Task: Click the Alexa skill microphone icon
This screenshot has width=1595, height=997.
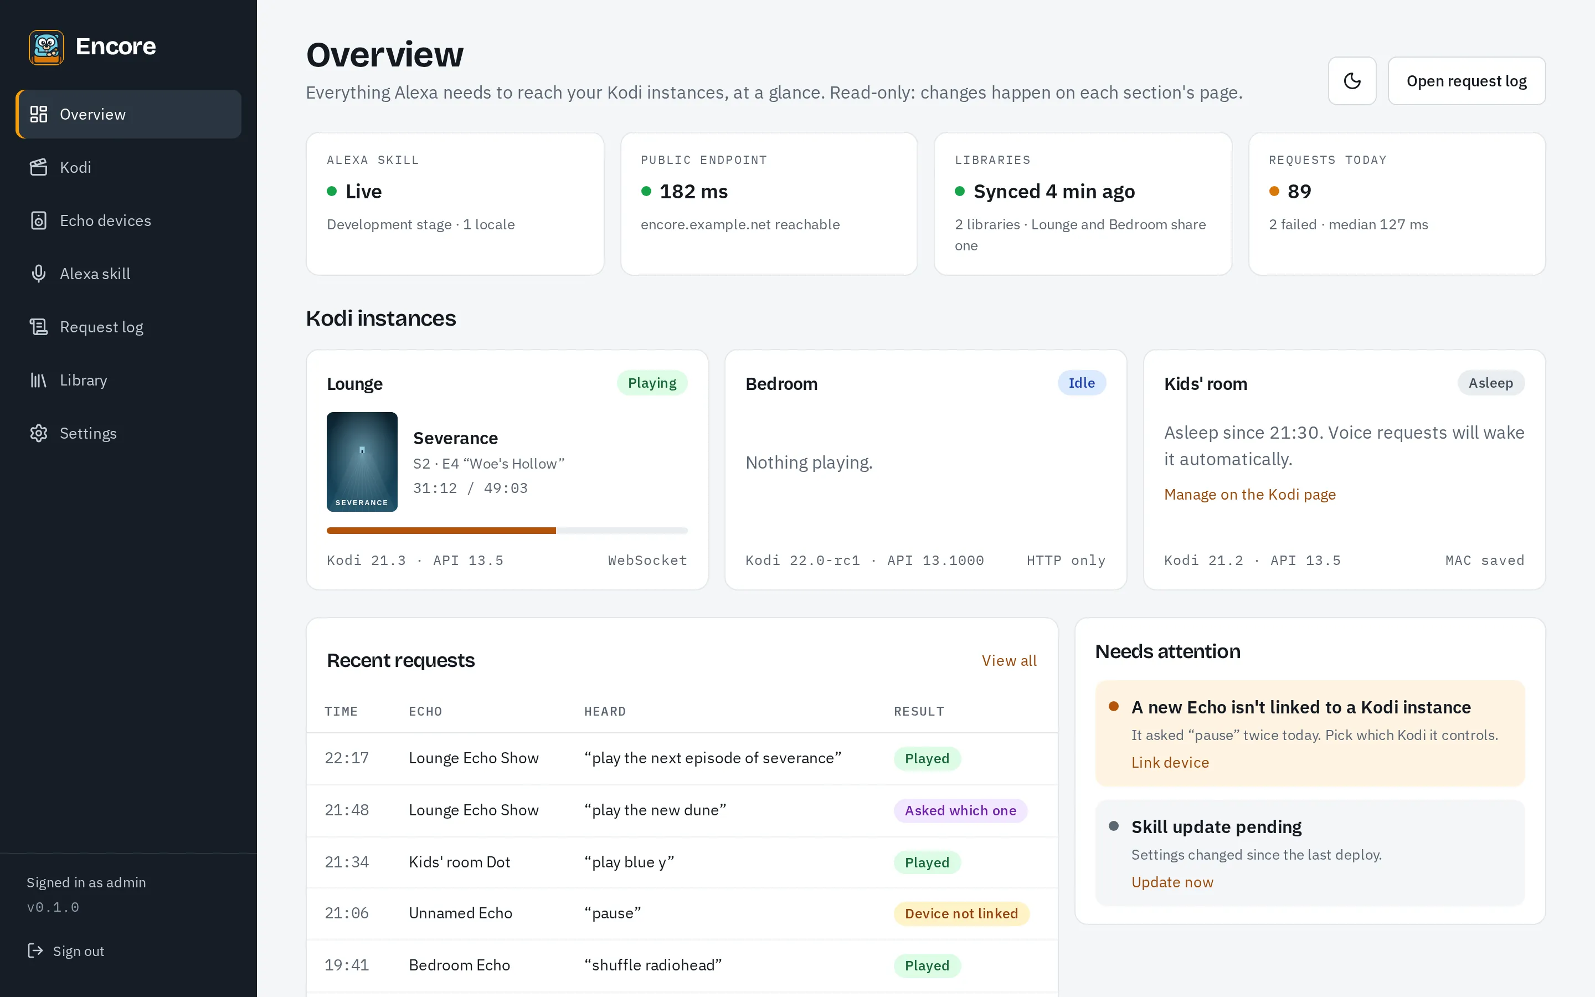Action: [38, 274]
